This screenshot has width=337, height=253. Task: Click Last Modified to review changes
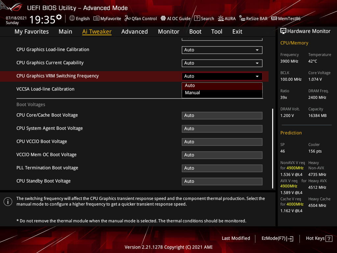pyautogui.click(x=236, y=238)
